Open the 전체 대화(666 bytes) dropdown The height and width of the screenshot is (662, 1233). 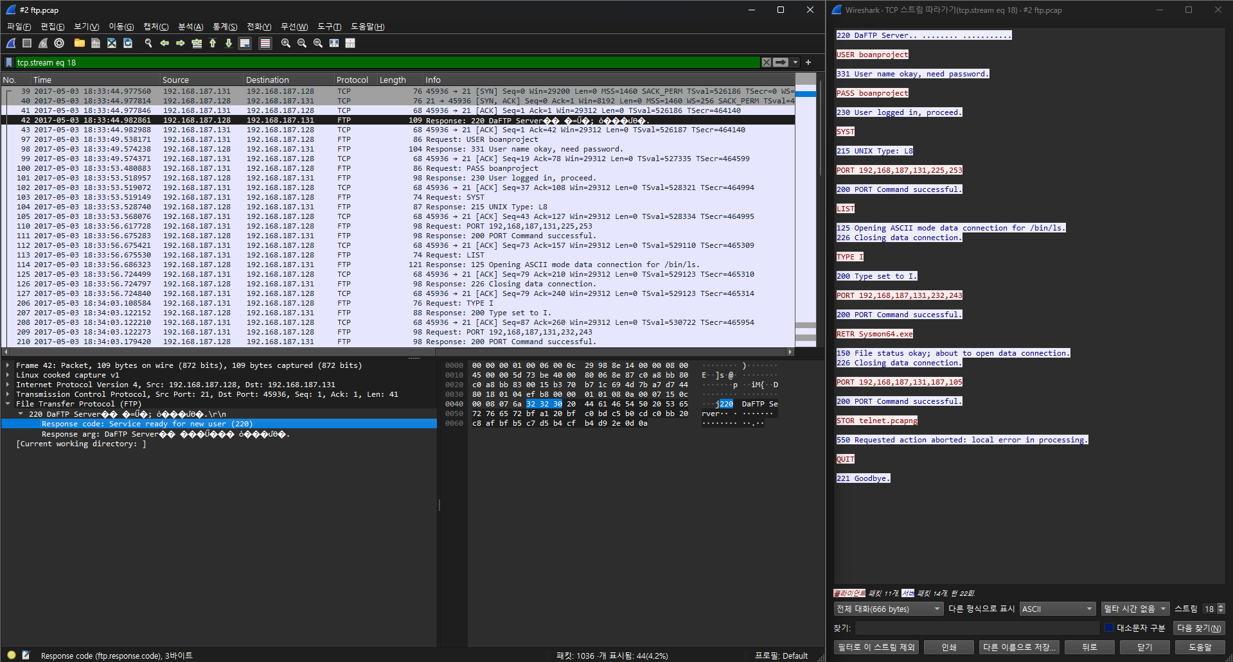[x=888, y=609]
